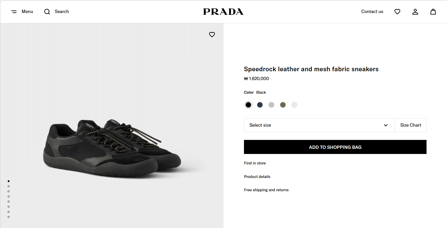Screen dimensions: 447x228
Task: Expand the Product details section
Action: coord(257,177)
